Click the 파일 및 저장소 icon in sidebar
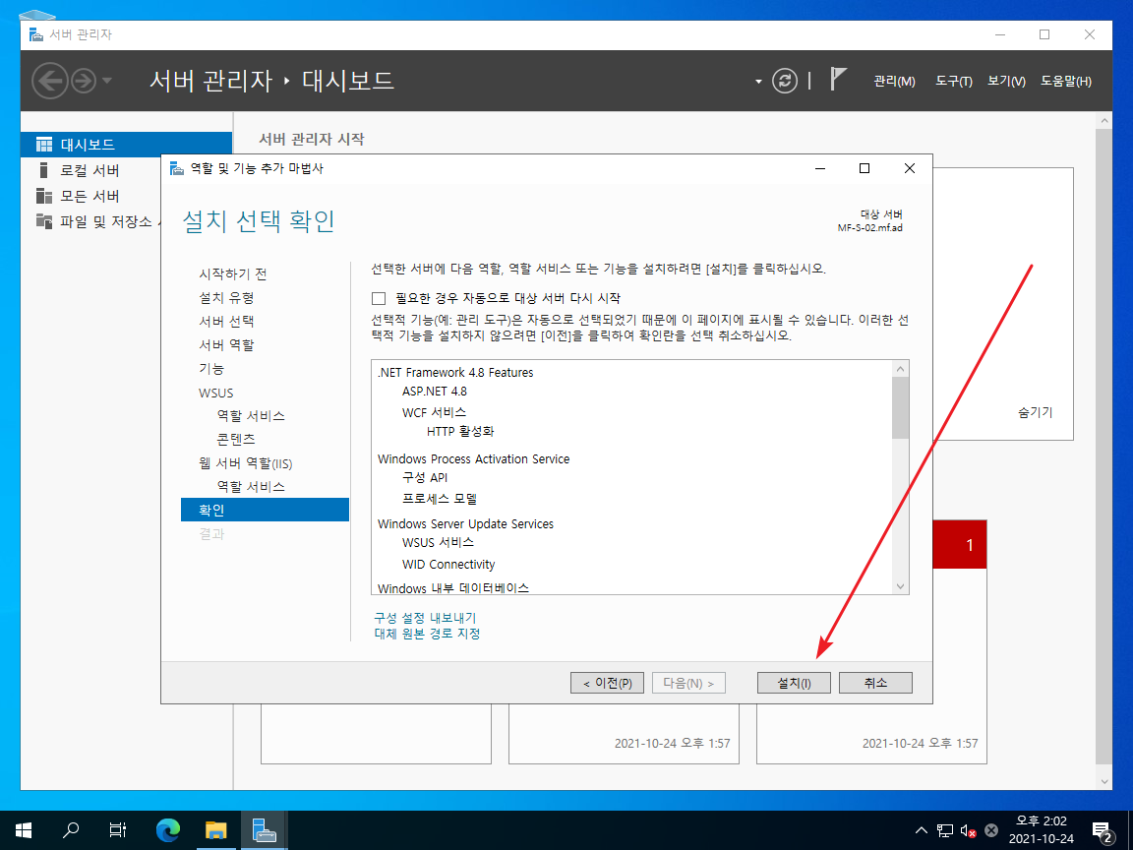 44,222
